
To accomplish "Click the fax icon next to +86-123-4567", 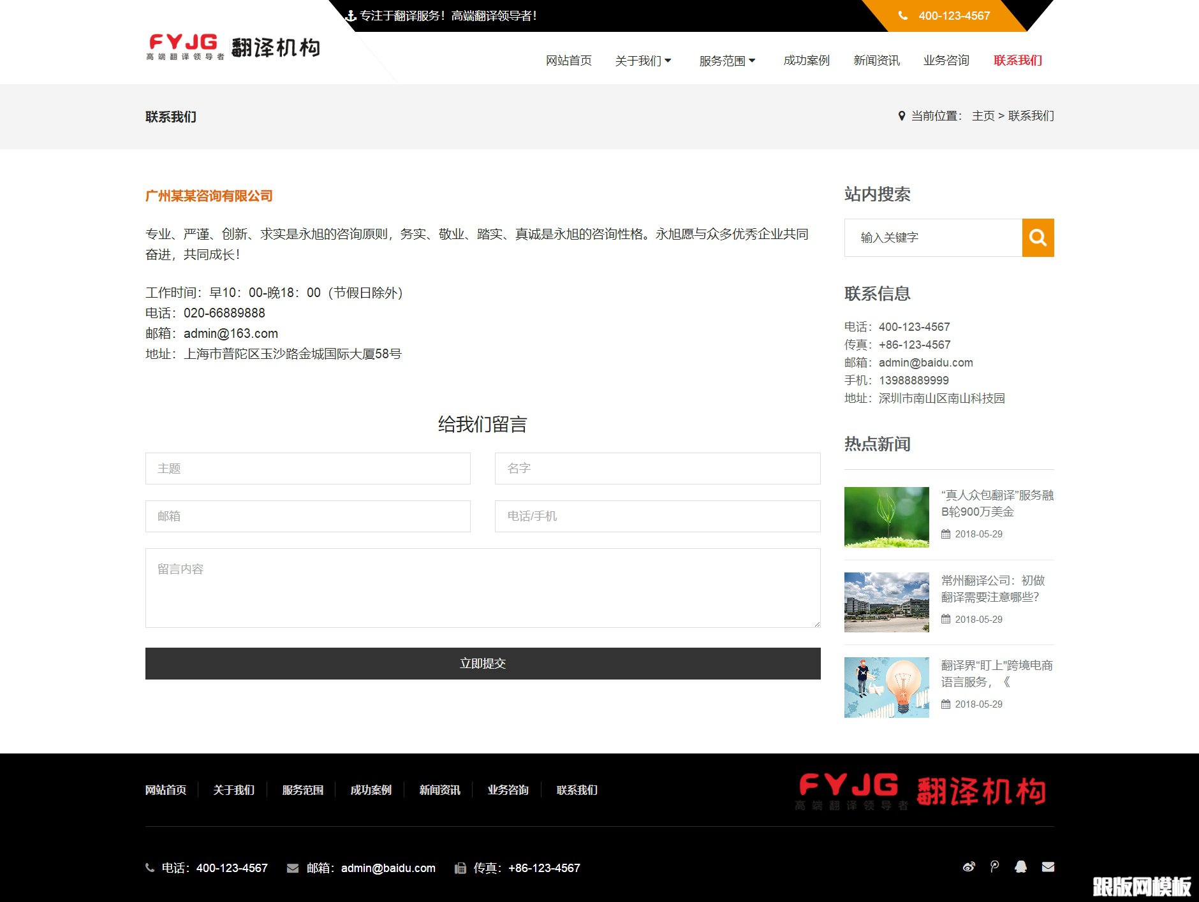I will (460, 868).
